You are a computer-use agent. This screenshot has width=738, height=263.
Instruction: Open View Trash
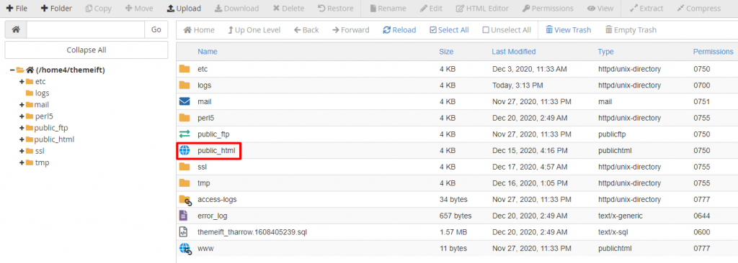568,30
